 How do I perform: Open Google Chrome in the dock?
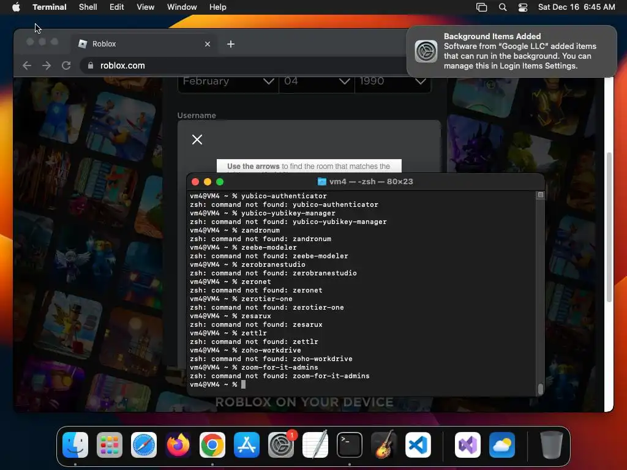(x=212, y=445)
